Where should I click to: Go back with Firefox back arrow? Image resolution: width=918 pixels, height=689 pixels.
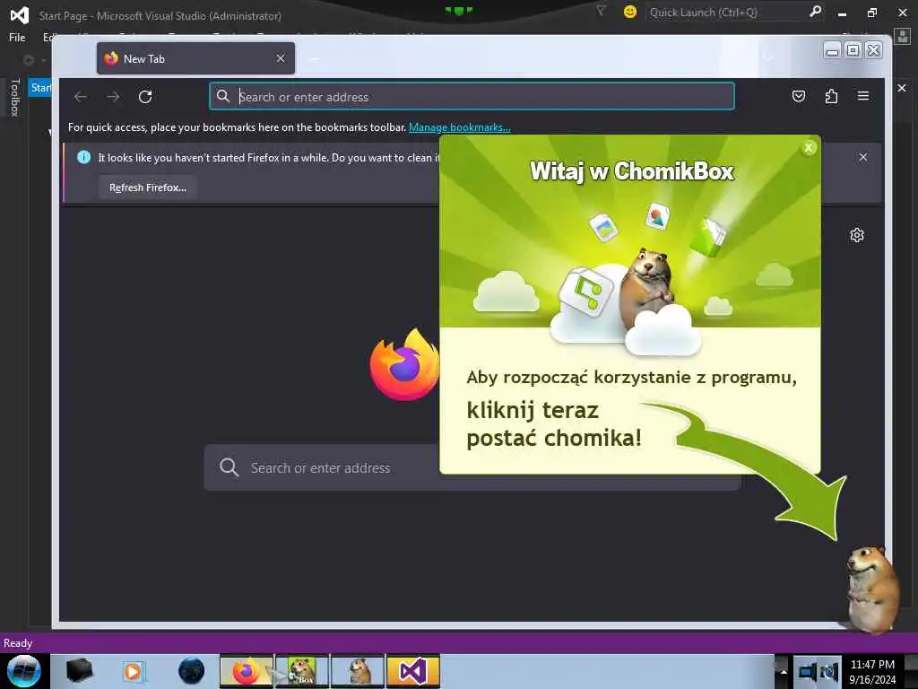point(80,97)
